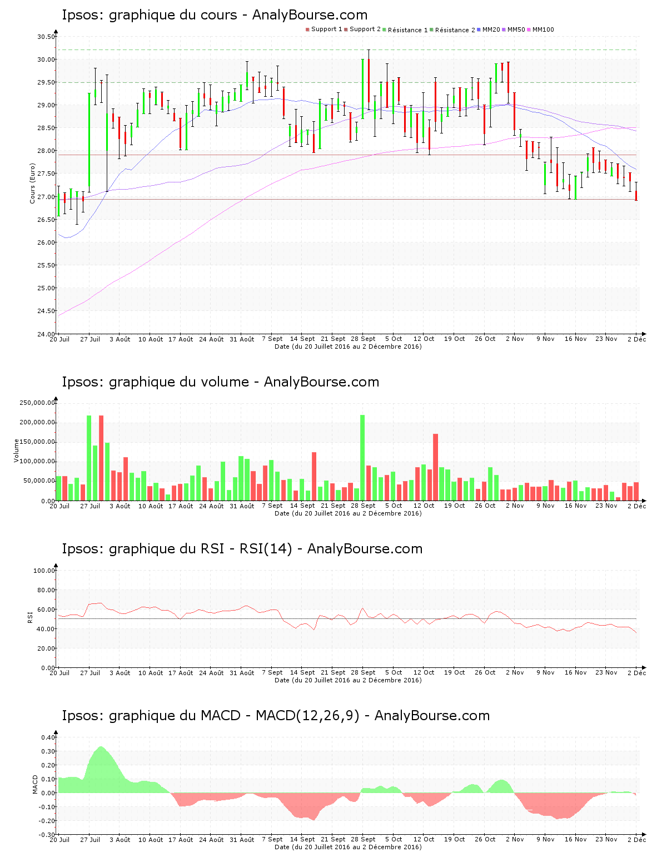
Task: Click the 'graphique du RSI - RSI(14)' title
Action: pyautogui.click(x=242, y=549)
